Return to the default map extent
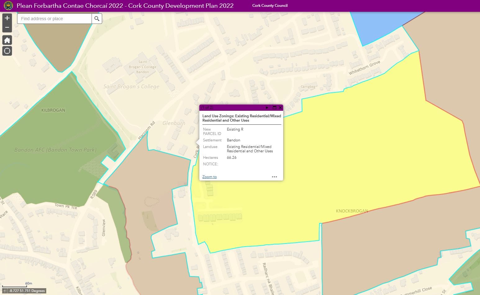The width and height of the screenshot is (480, 295). pos(7,40)
